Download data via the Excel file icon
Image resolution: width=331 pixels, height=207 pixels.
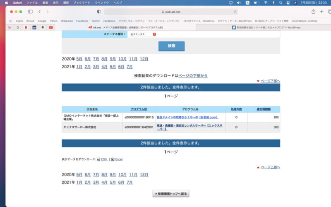click(113, 159)
